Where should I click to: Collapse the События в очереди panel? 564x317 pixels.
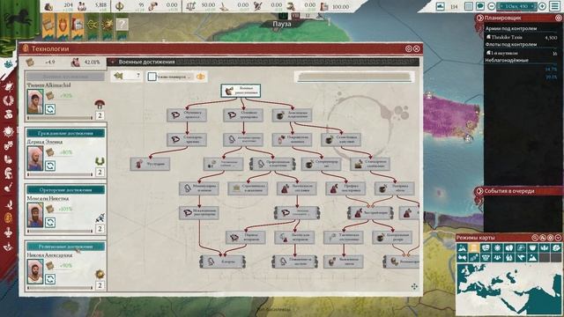tap(479, 191)
